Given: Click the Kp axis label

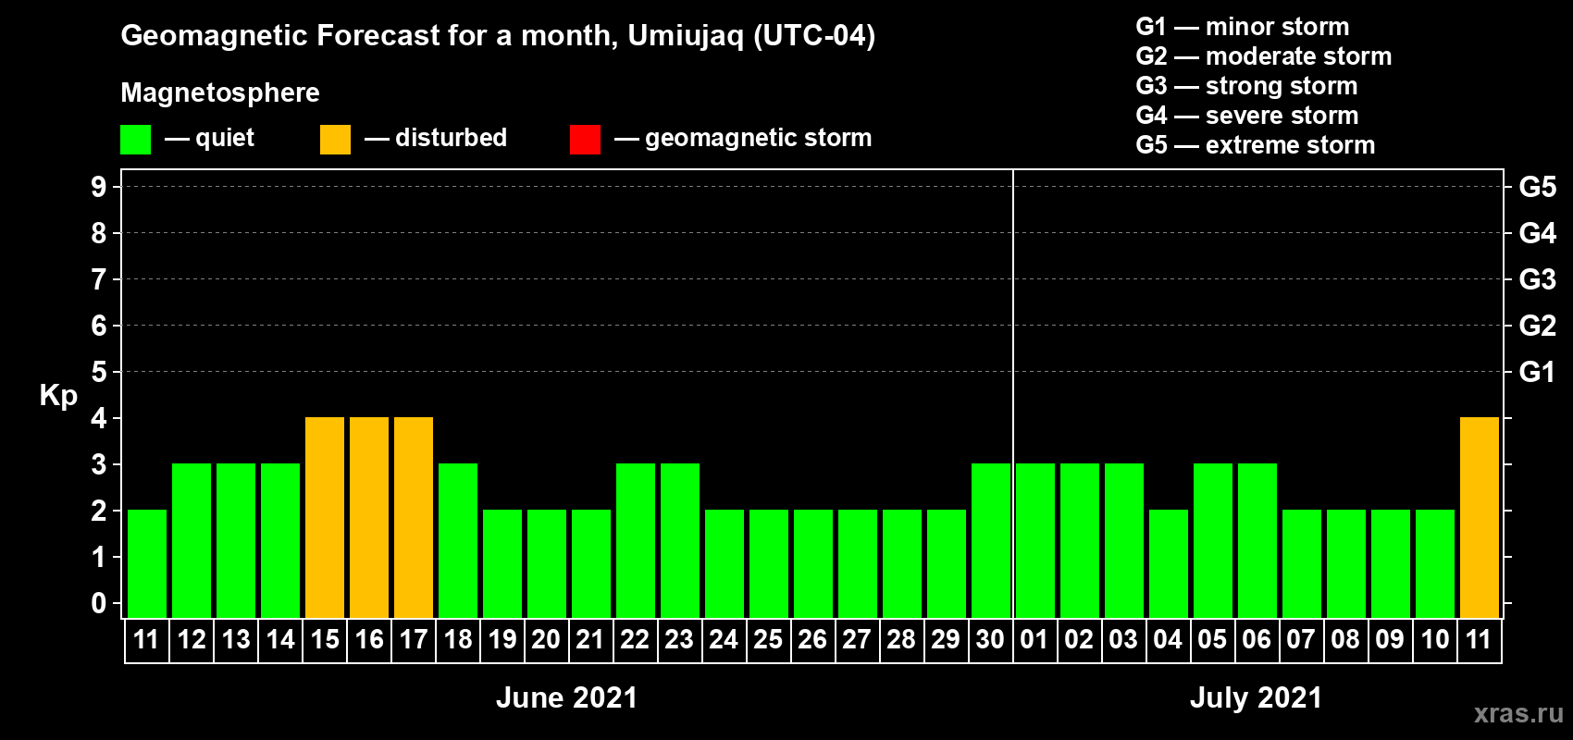Looking at the screenshot, I should pos(58,396).
